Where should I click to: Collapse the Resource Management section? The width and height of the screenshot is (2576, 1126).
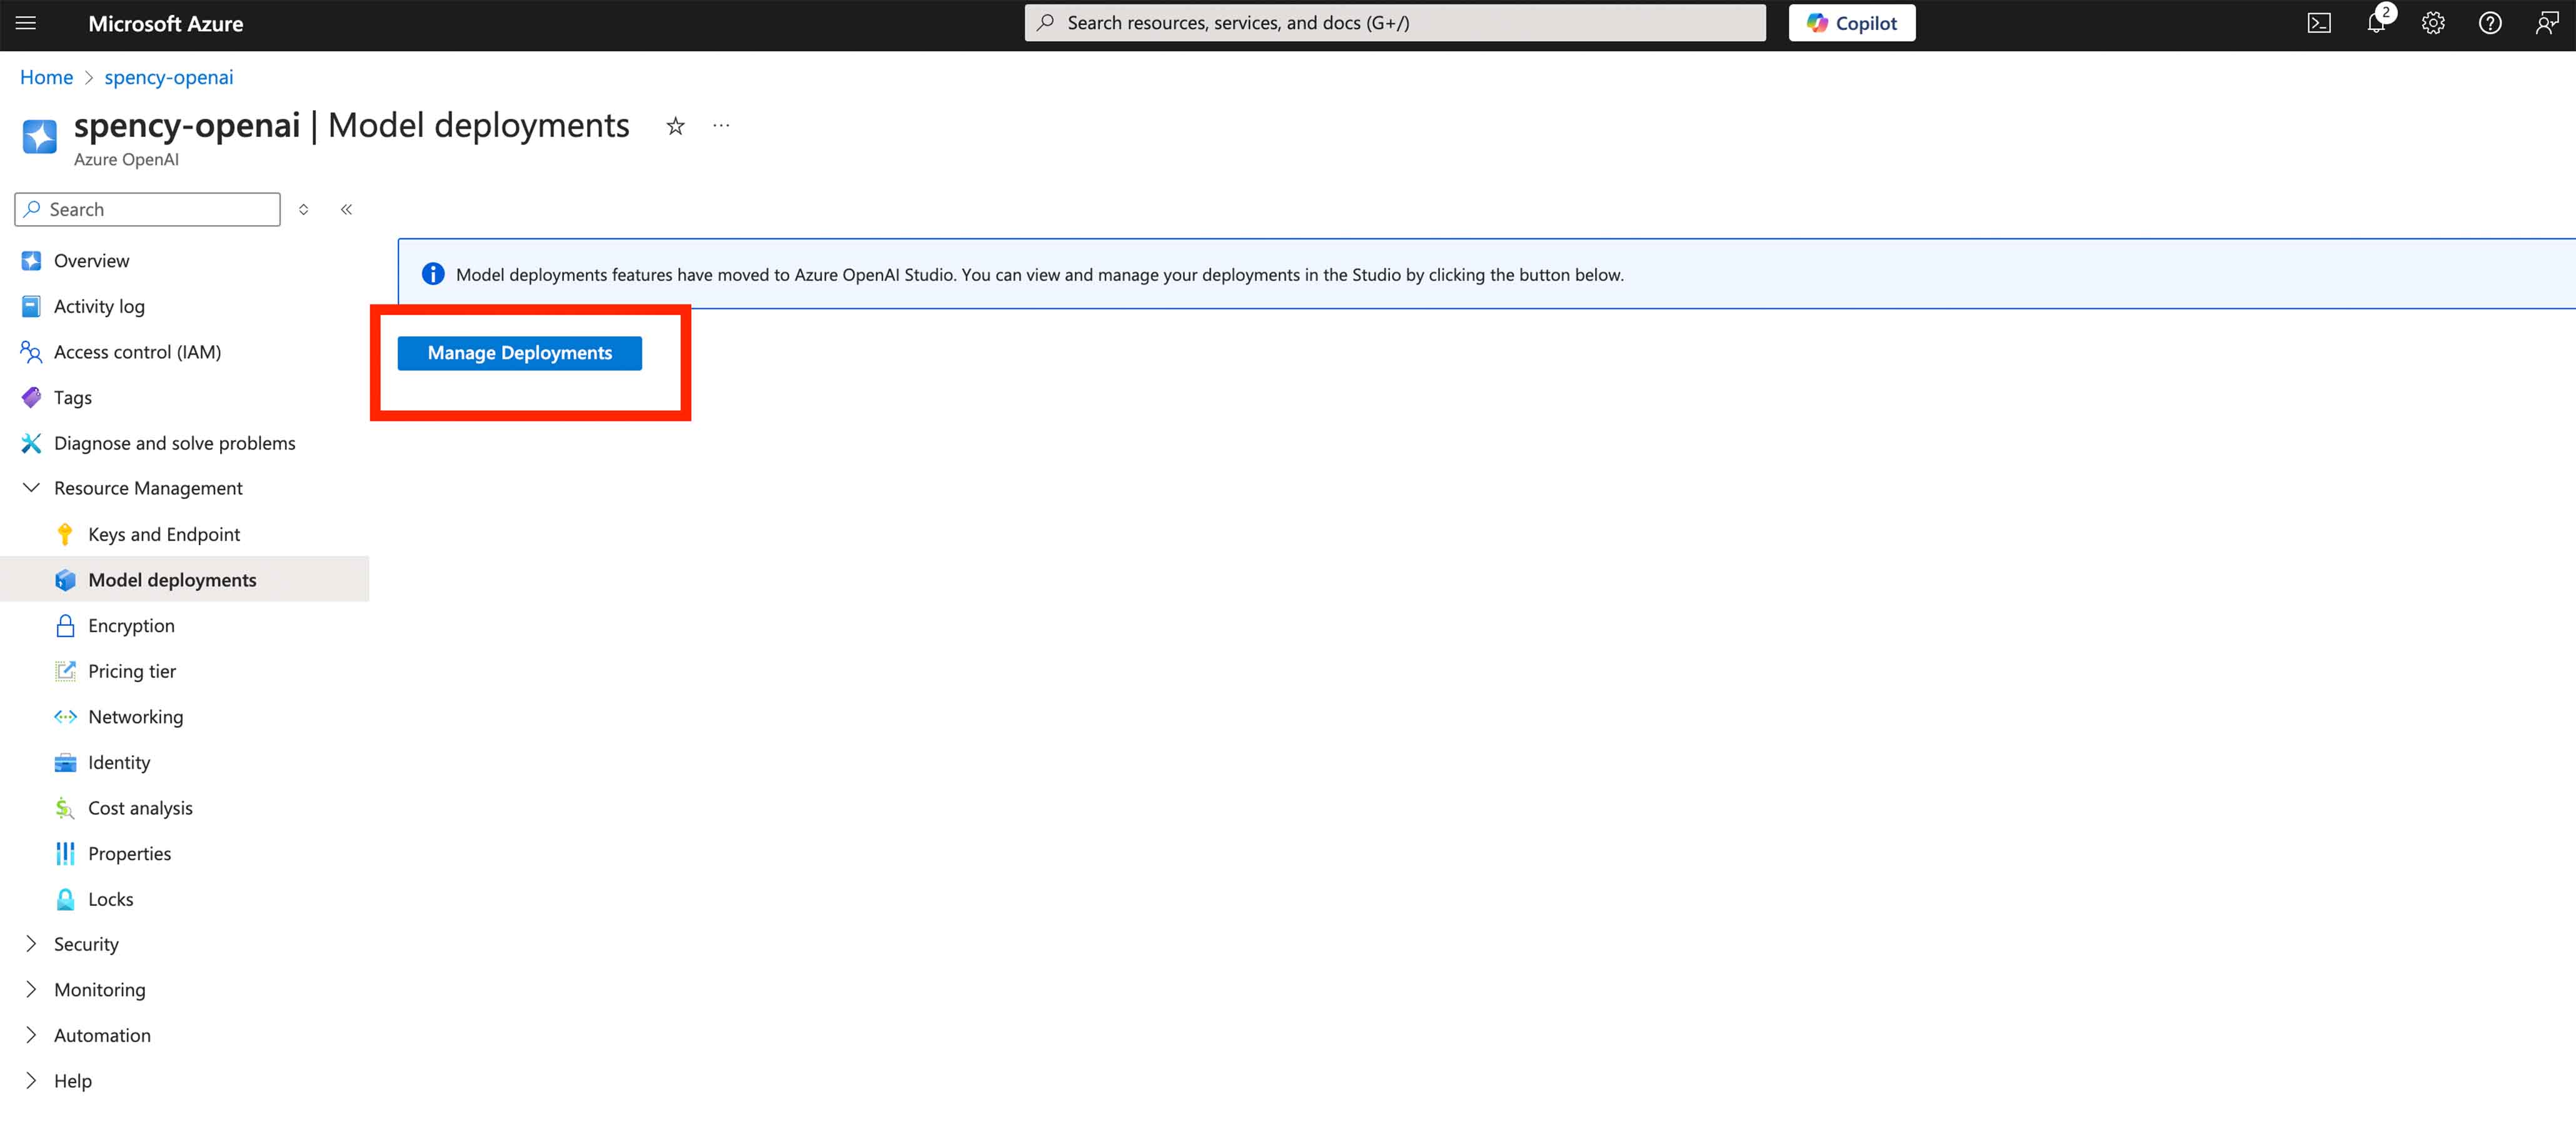click(31, 488)
